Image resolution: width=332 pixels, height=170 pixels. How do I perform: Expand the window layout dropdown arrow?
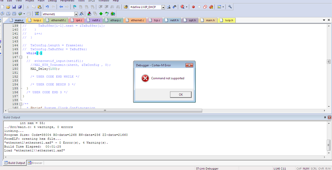pyautogui.click(x=223, y=7)
